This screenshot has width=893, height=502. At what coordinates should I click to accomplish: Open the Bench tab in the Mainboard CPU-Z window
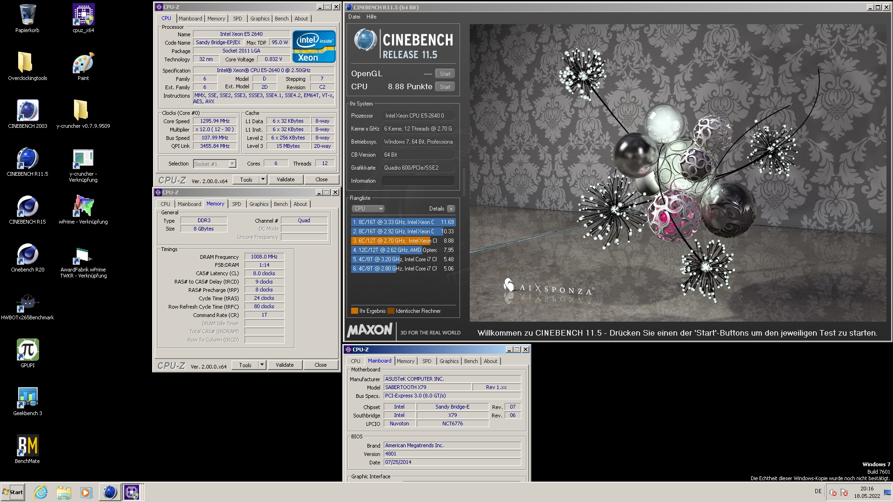[471, 361]
